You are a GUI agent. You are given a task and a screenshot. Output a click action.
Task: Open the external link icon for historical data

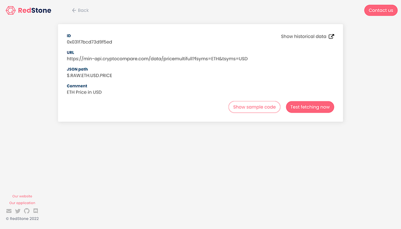coord(331,36)
